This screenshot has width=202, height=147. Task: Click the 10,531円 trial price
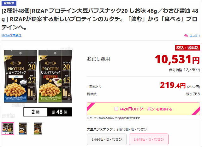click(x=177, y=59)
